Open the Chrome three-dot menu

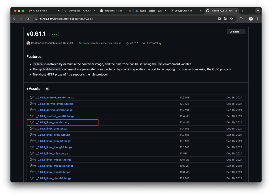tap(258, 19)
